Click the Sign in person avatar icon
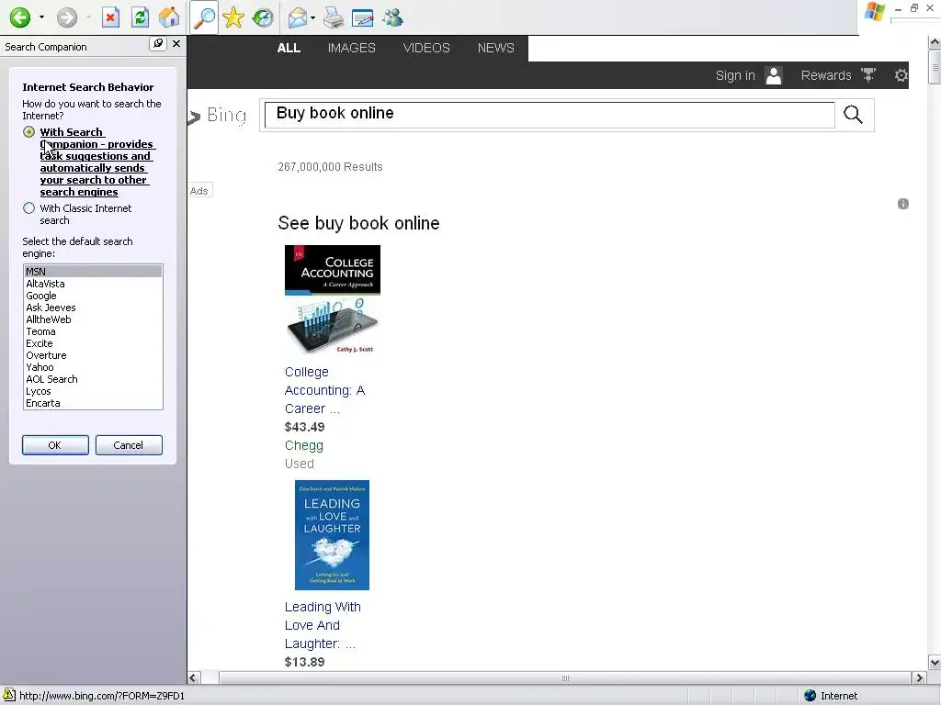Image resolution: width=941 pixels, height=705 pixels. 774,75
